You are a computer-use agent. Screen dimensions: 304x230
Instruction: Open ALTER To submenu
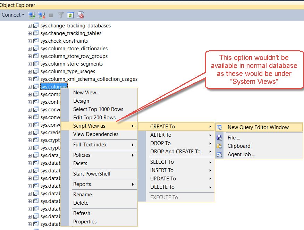(176, 135)
